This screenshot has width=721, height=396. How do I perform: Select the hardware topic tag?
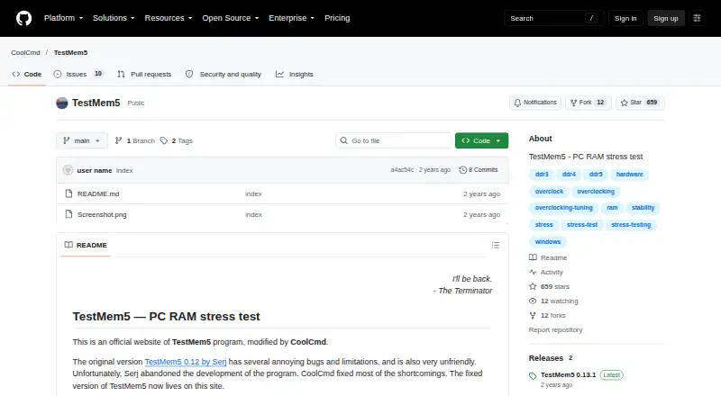tap(629, 175)
